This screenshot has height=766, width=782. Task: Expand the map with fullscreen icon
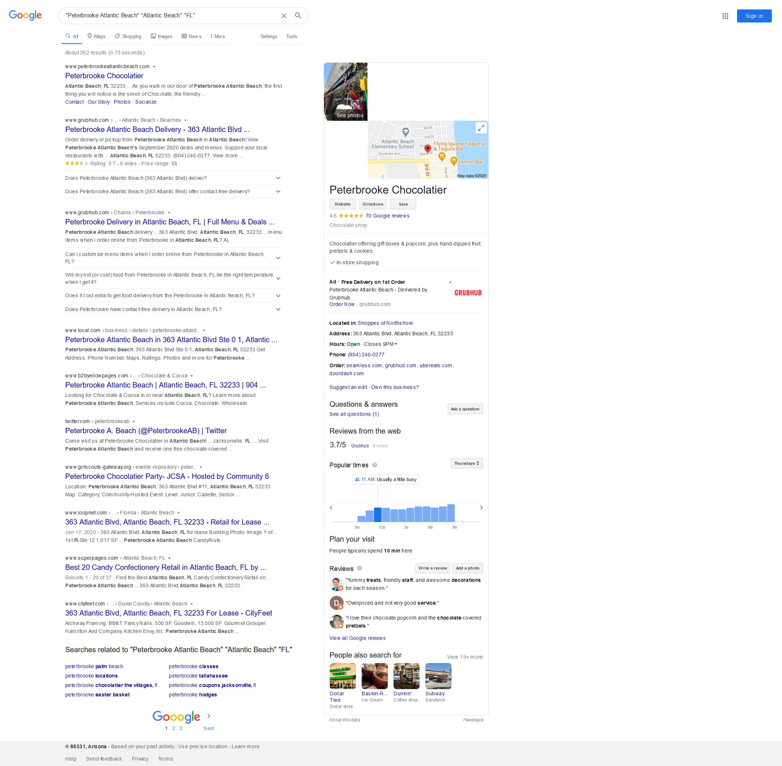pyautogui.click(x=481, y=128)
